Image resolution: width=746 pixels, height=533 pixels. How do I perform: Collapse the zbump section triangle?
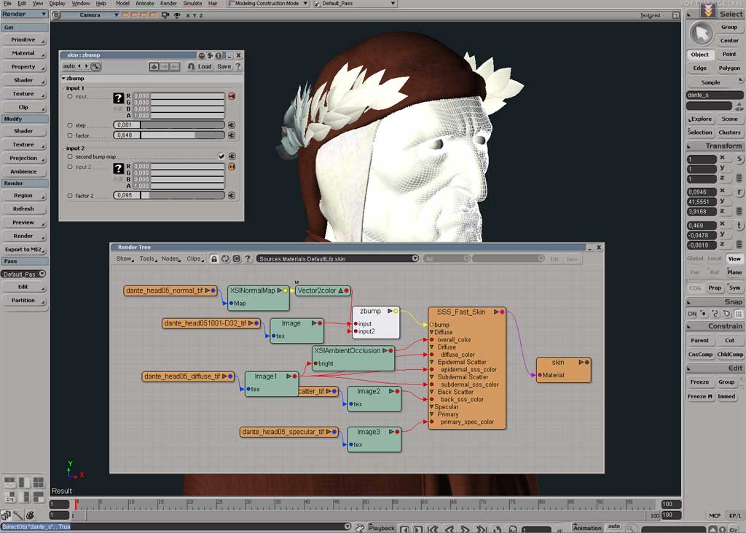[63, 78]
